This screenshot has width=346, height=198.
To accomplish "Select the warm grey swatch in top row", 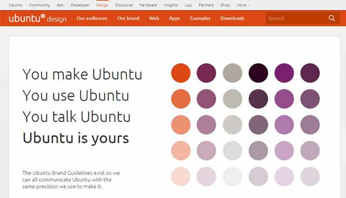I will point(232,73).
